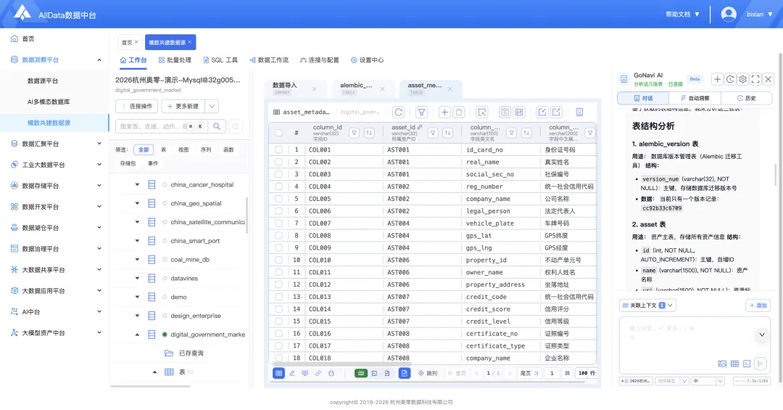Click the pencil edit icon in bottom toolbar
Image resolution: width=783 pixels, height=410 pixels.
[292, 373]
